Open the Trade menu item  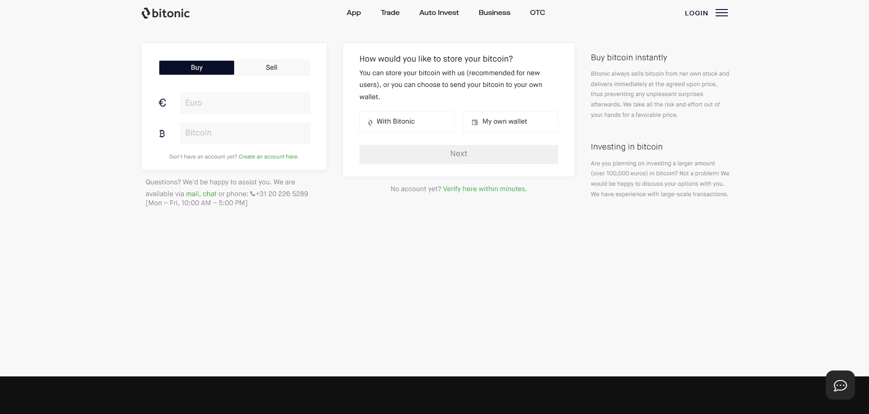pos(390,13)
